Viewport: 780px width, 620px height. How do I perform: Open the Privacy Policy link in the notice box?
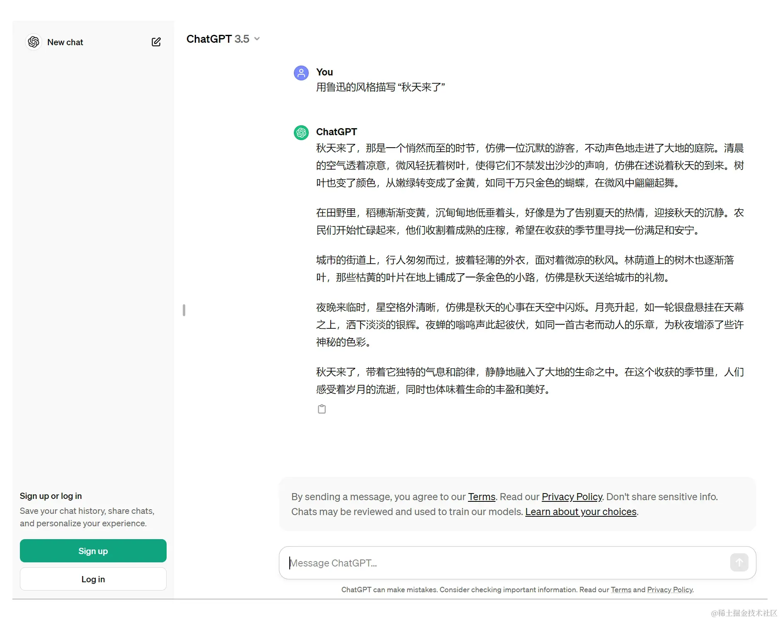(572, 497)
